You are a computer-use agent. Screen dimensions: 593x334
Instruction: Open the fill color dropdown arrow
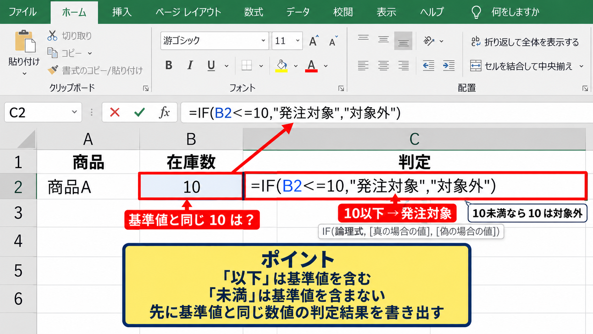click(295, 66)
